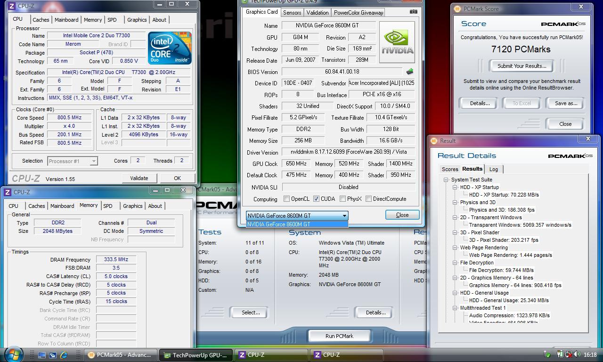Switch to Scores tab in Result window
Screen dimensions: 603x362
coord(450,169)
